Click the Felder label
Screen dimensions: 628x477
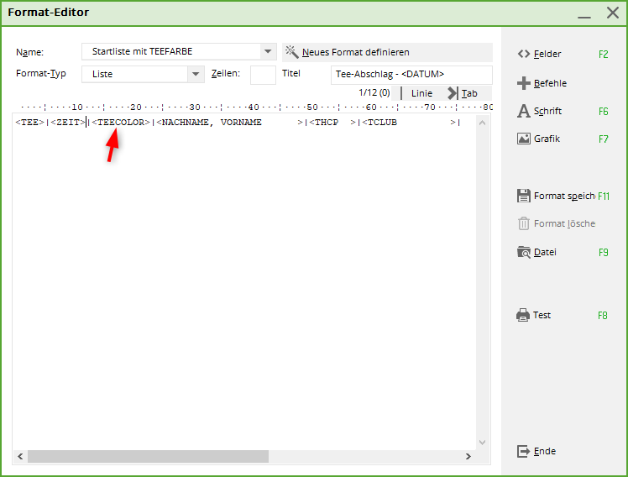click(547, 54)
